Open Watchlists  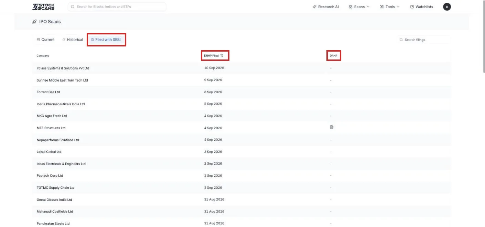click(422, 7)
